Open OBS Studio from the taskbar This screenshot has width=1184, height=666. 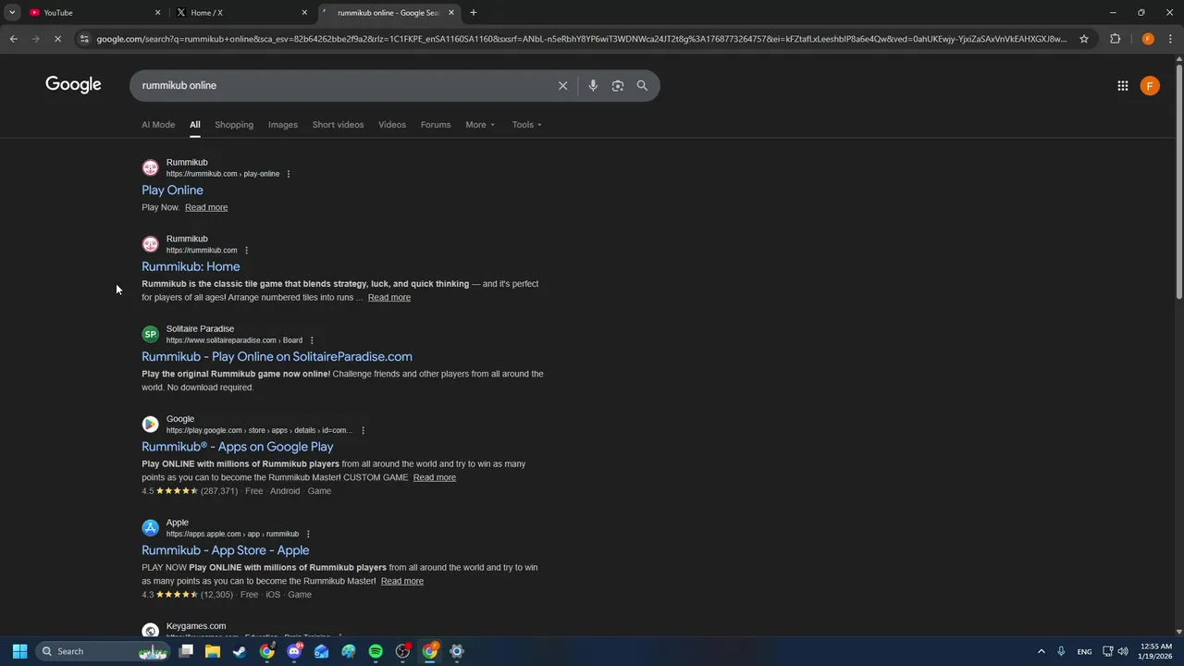click(402, 651)
